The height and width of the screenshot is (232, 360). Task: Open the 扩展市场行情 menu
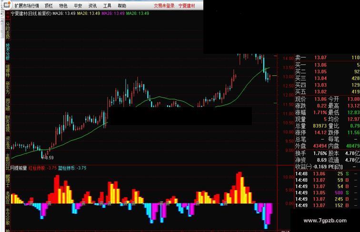tap(27, 6)
